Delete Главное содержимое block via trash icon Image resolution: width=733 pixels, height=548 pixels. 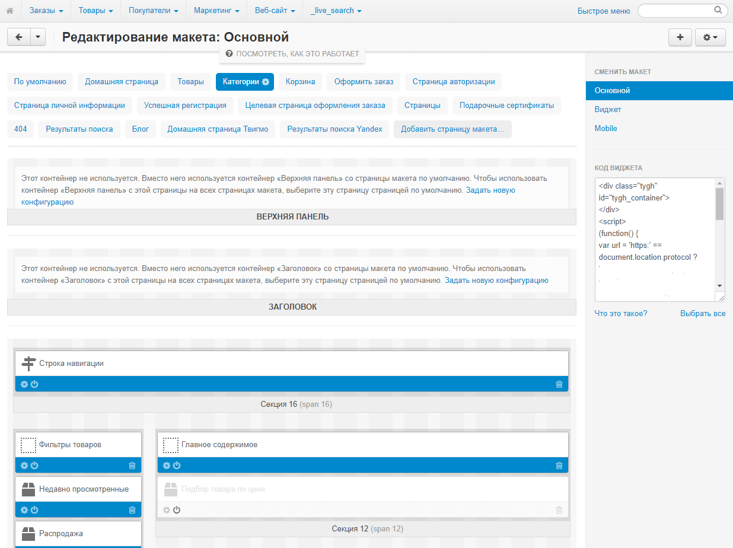[x=558, y=465]
